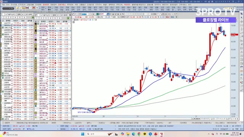Toggle the checkbox beside the date at top right

click(235, 8)
